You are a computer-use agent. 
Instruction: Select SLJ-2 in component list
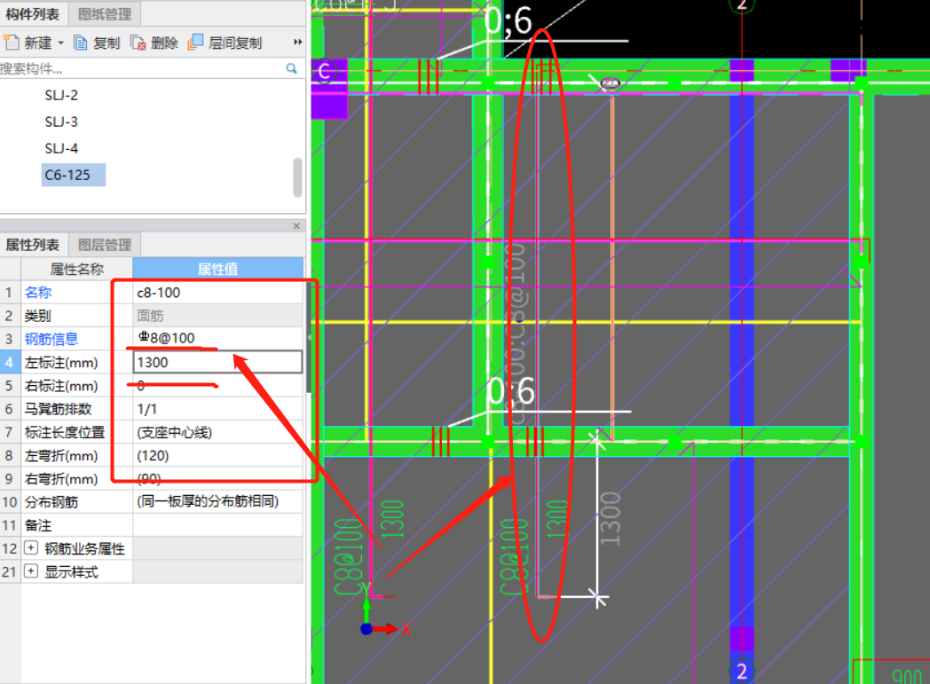pyautogui.click(x=61, y=95)
